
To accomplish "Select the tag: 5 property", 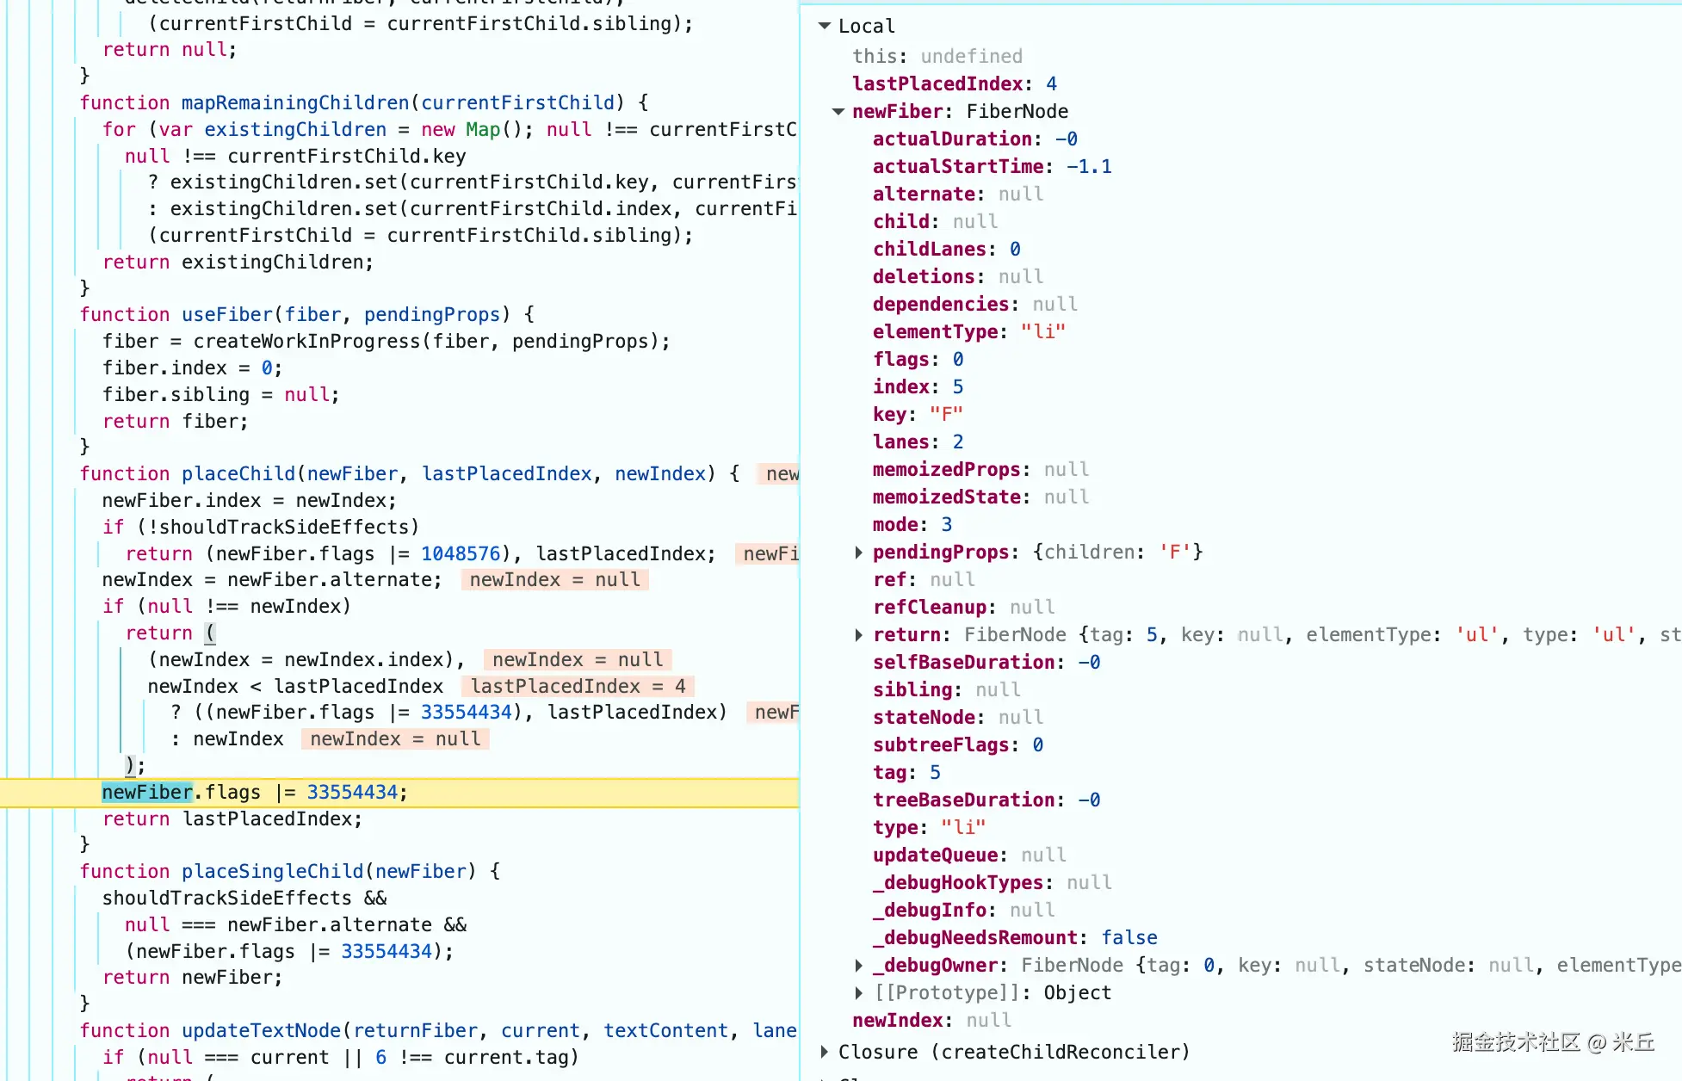I will pyautogui.click(x=906, y=773).
